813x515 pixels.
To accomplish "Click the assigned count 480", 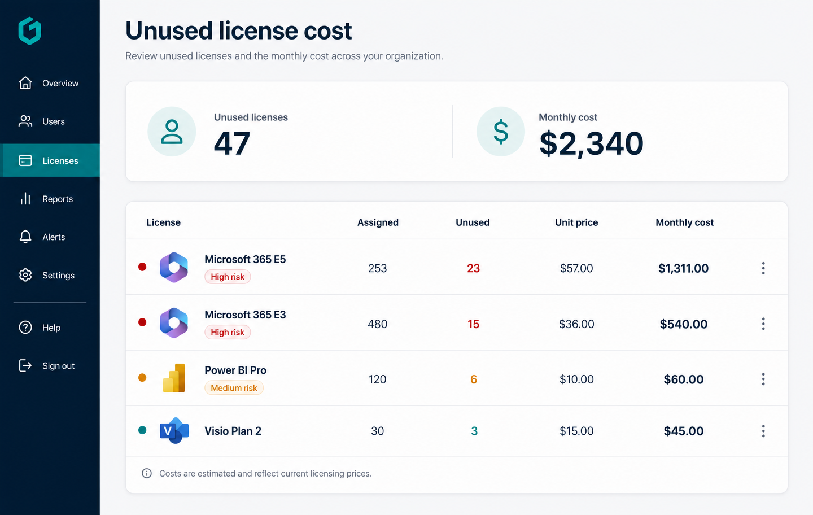I will pos(378,324).
